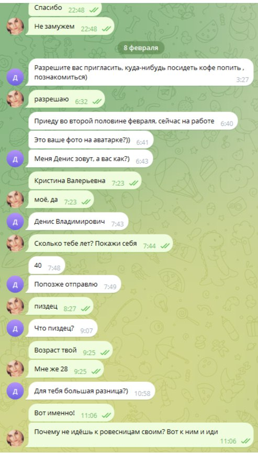Click the purple Д avatar beside invitation message
Screen dimensions: 258x453
tap(15, 77)
